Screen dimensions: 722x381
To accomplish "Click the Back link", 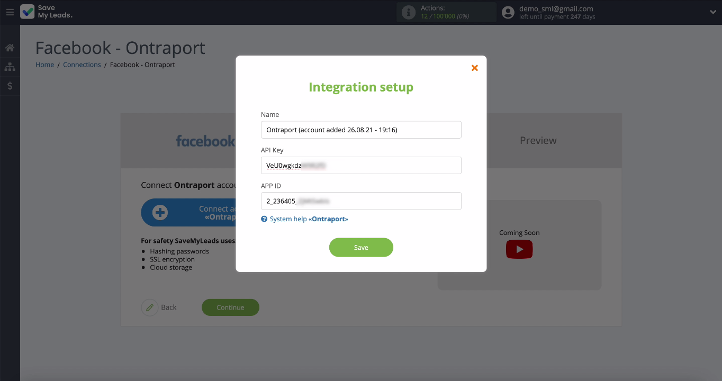I will pyautogui.click(x=169, y=307).
